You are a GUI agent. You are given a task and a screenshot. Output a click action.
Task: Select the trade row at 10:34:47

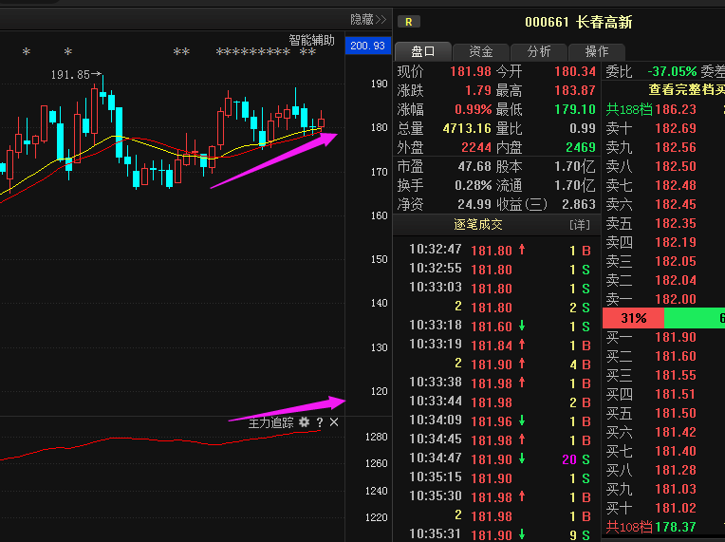(x=499, y=458)
